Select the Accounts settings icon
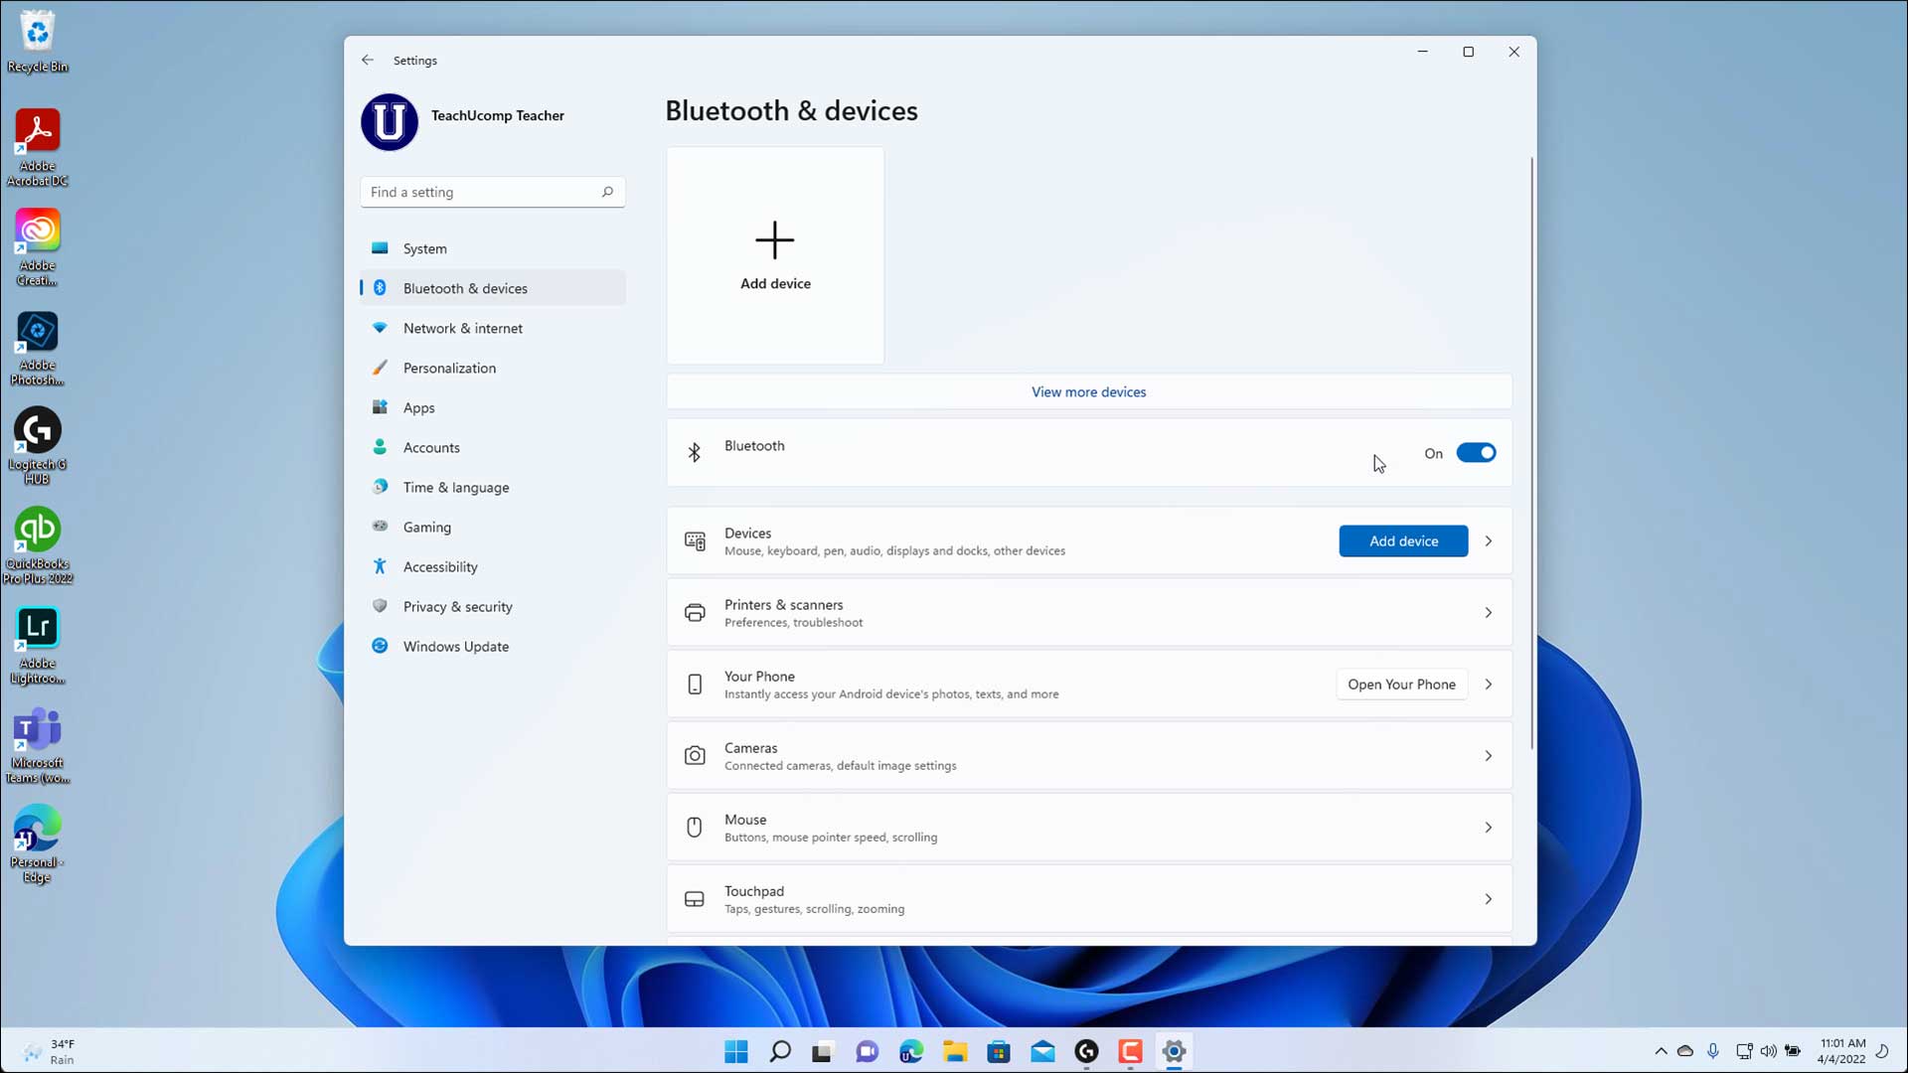 point(380,447)
